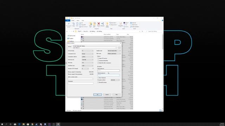Open the Encryption method dropdown

[x=115, y=80]
